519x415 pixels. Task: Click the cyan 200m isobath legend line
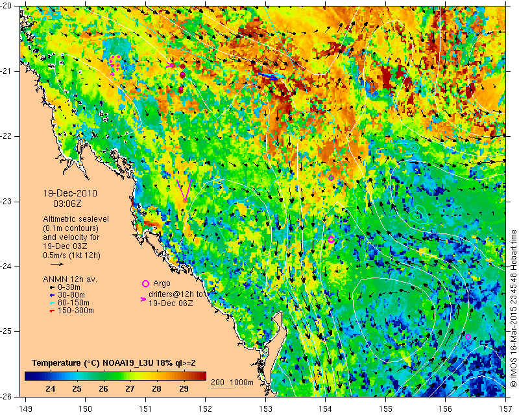(222, 388)
